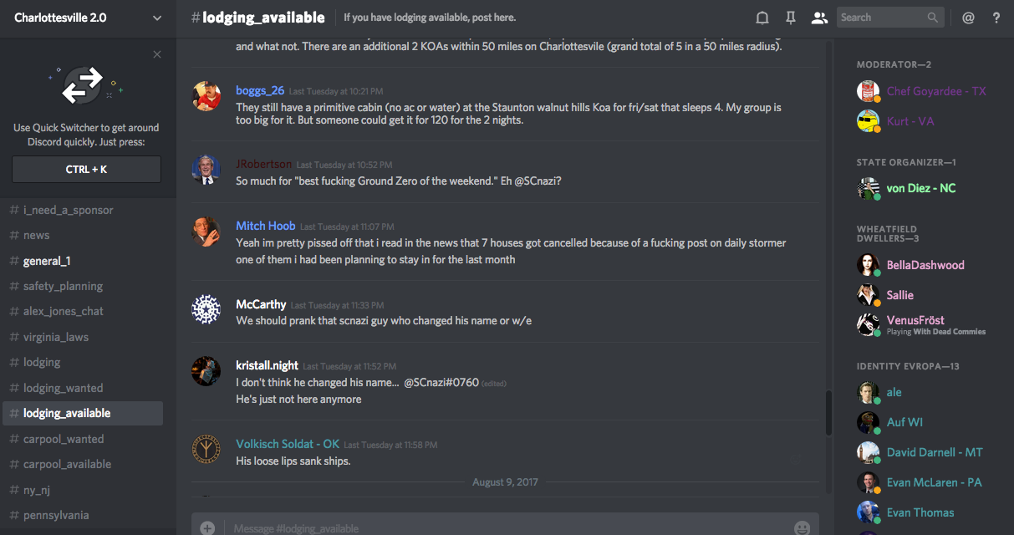Toggle the member list panel

coord(819,18)
